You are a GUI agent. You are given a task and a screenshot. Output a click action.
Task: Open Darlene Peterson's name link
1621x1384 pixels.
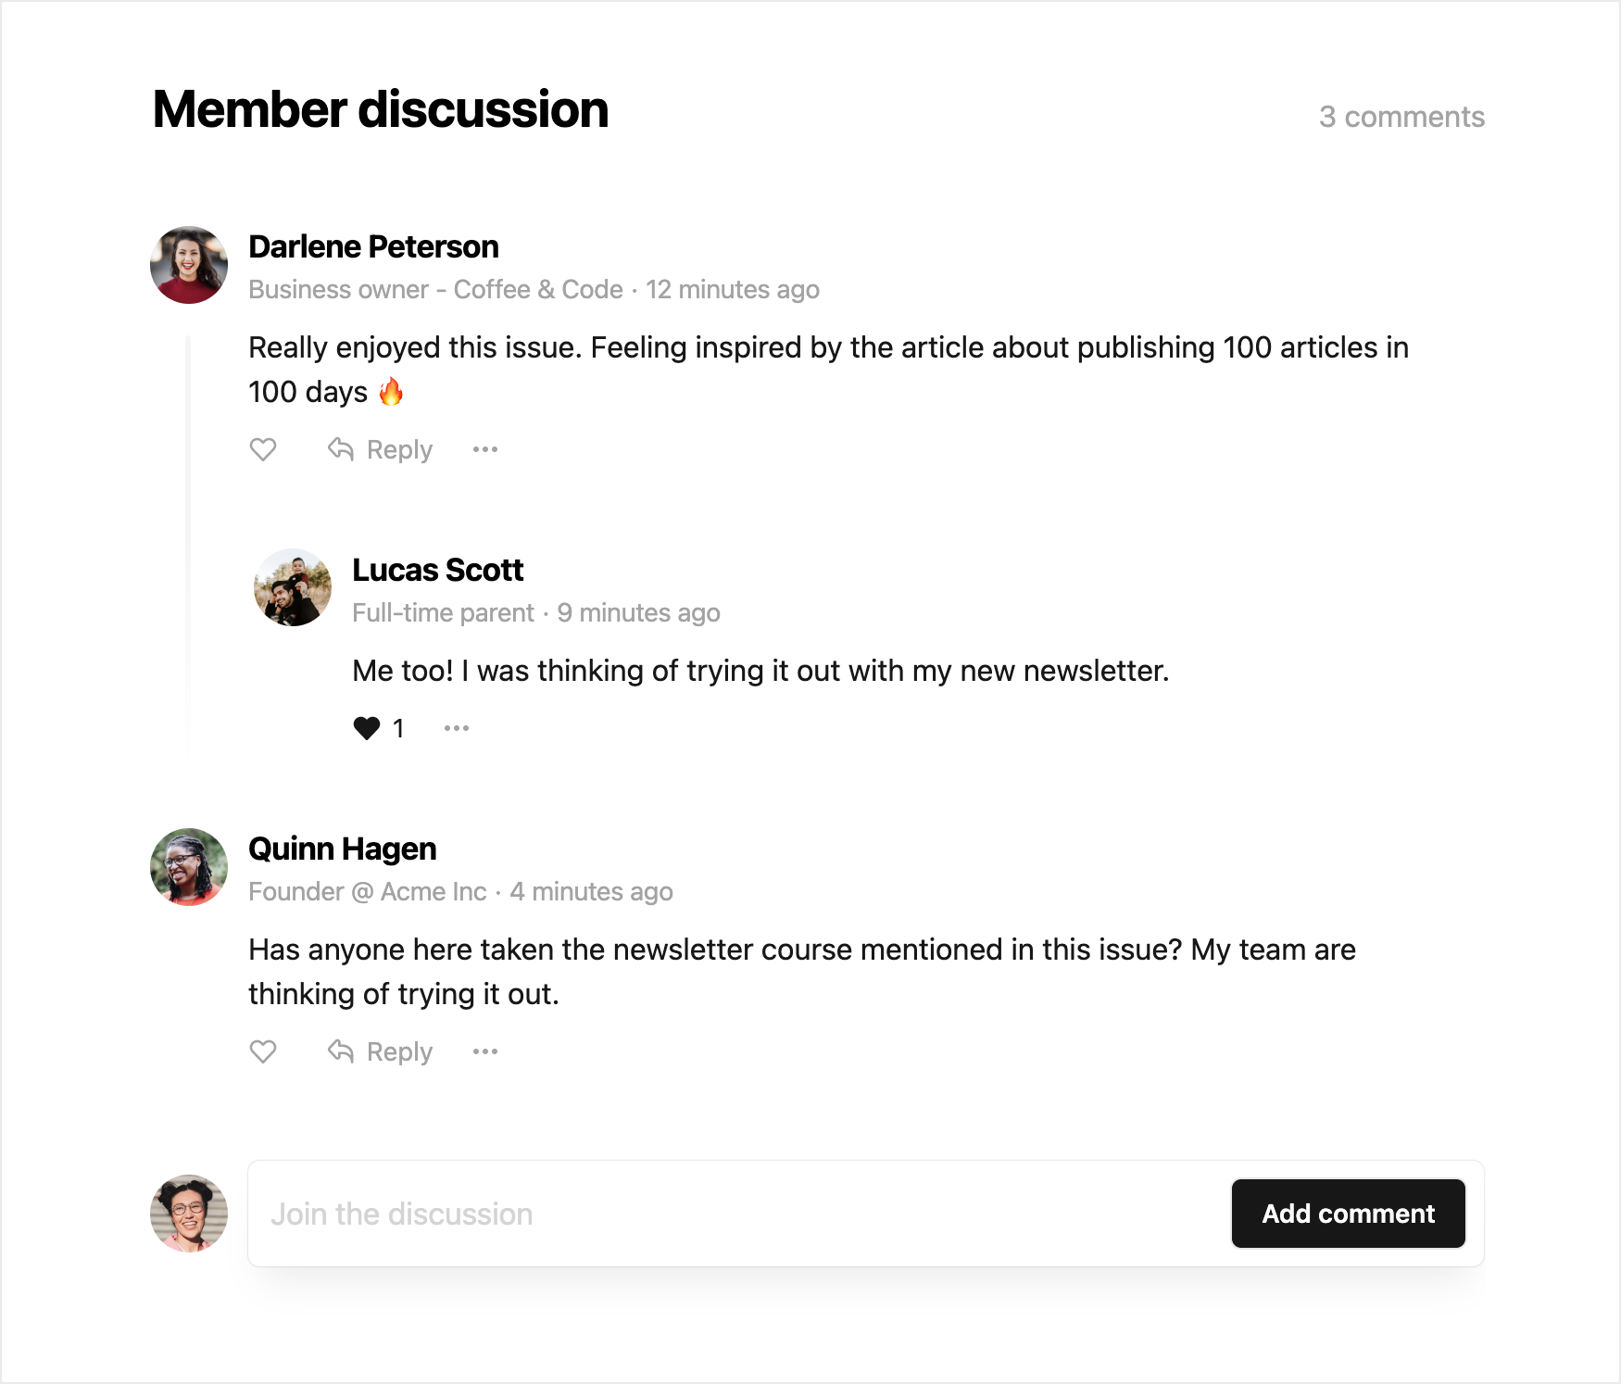point(373,246)
